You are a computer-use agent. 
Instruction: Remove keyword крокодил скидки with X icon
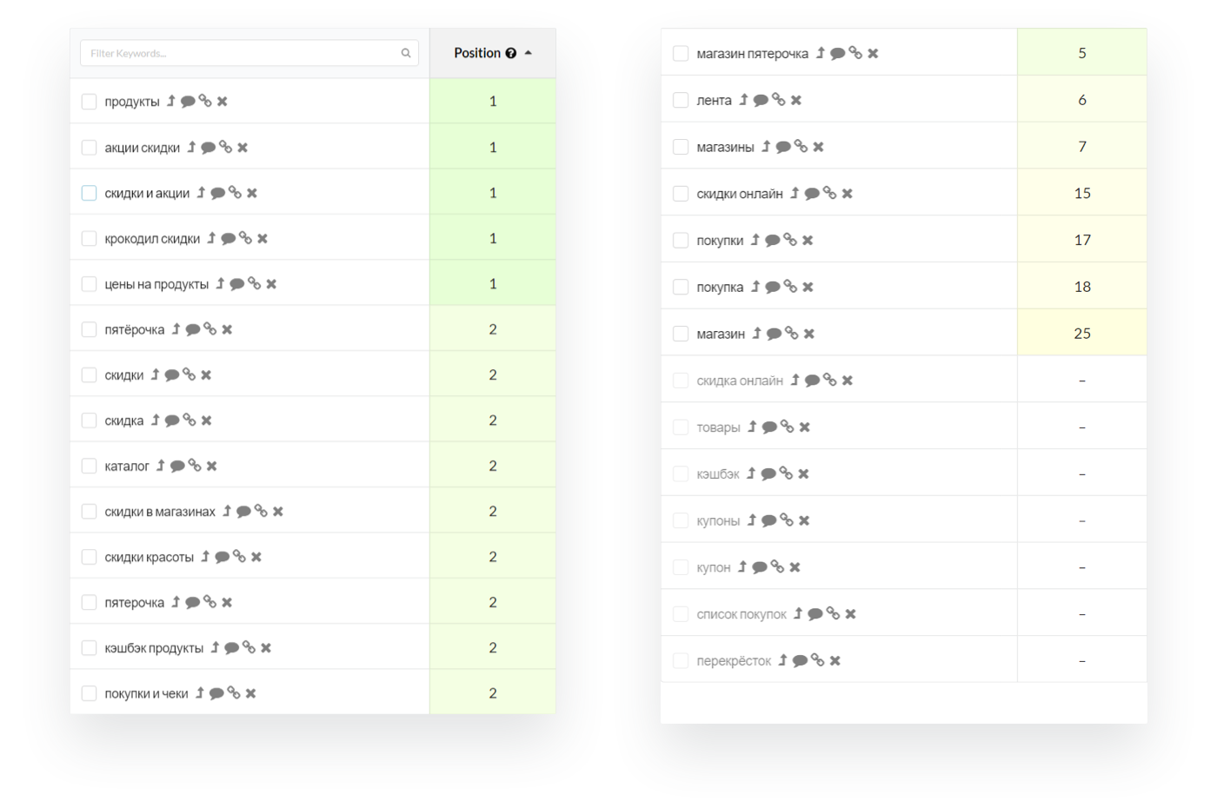[x=263, y=238]
